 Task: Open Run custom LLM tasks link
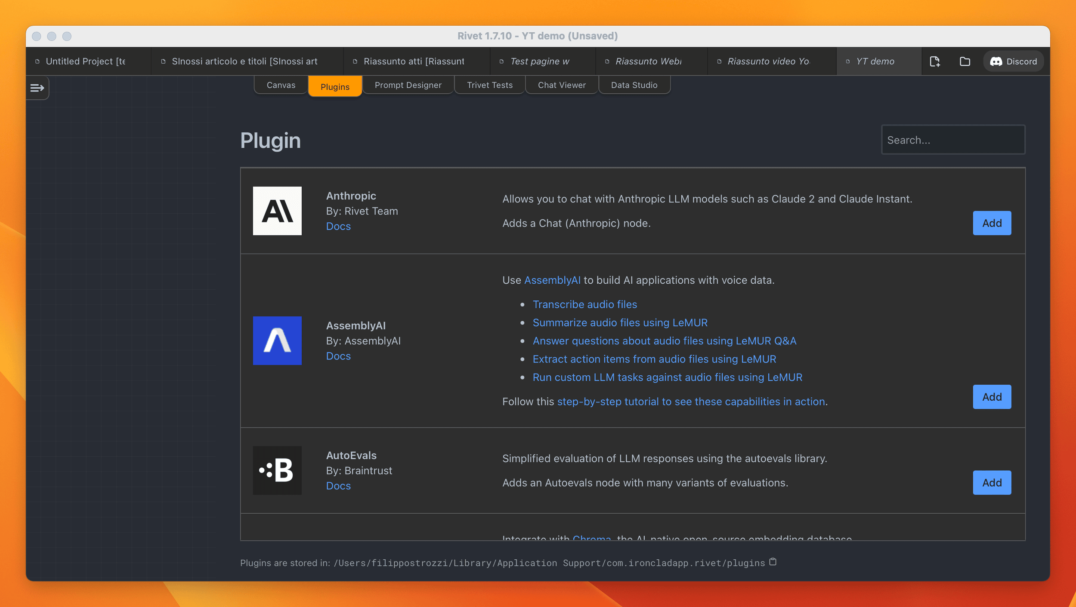pyautogui.click(x=667, y=377)
